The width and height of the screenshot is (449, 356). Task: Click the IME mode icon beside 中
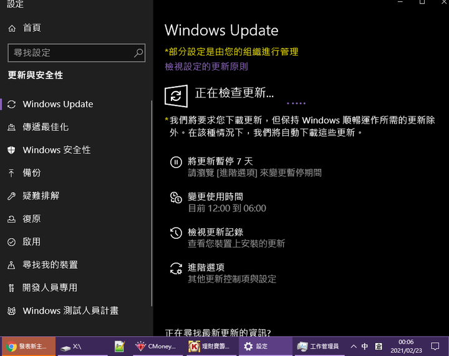point(379,347)
